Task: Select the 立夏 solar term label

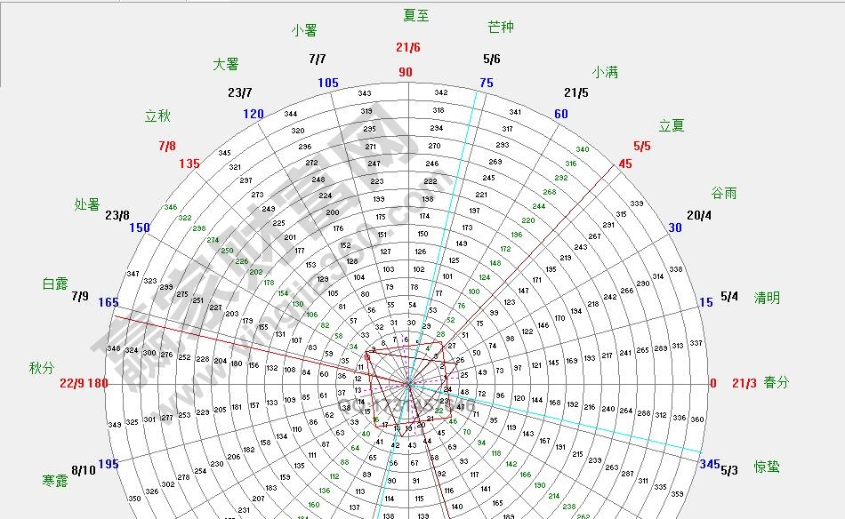Action: [x=672, y=125]
